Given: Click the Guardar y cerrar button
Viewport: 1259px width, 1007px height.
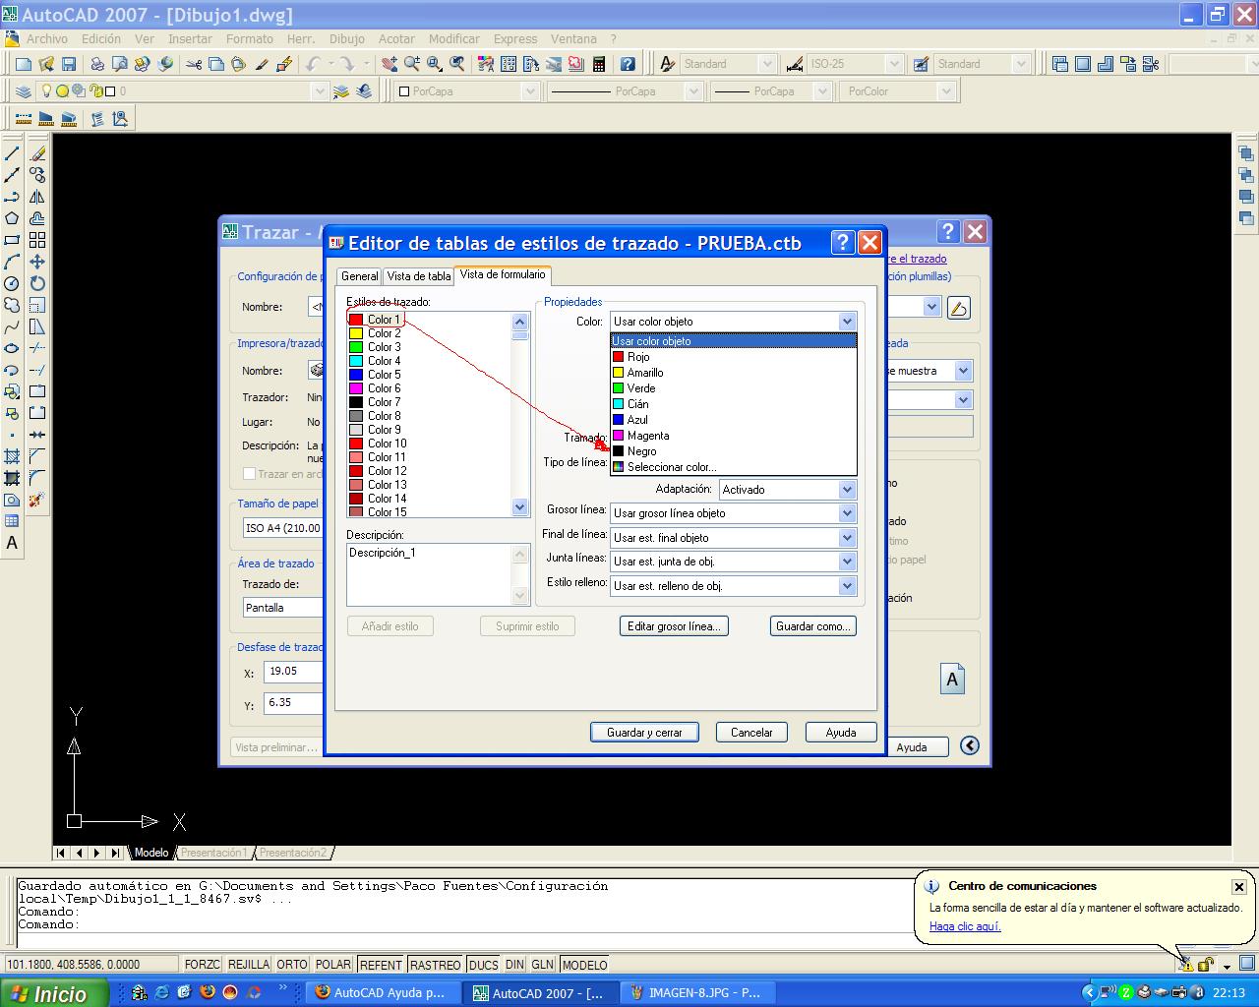Looking at the screenshot, I should [x=644, y=733].
